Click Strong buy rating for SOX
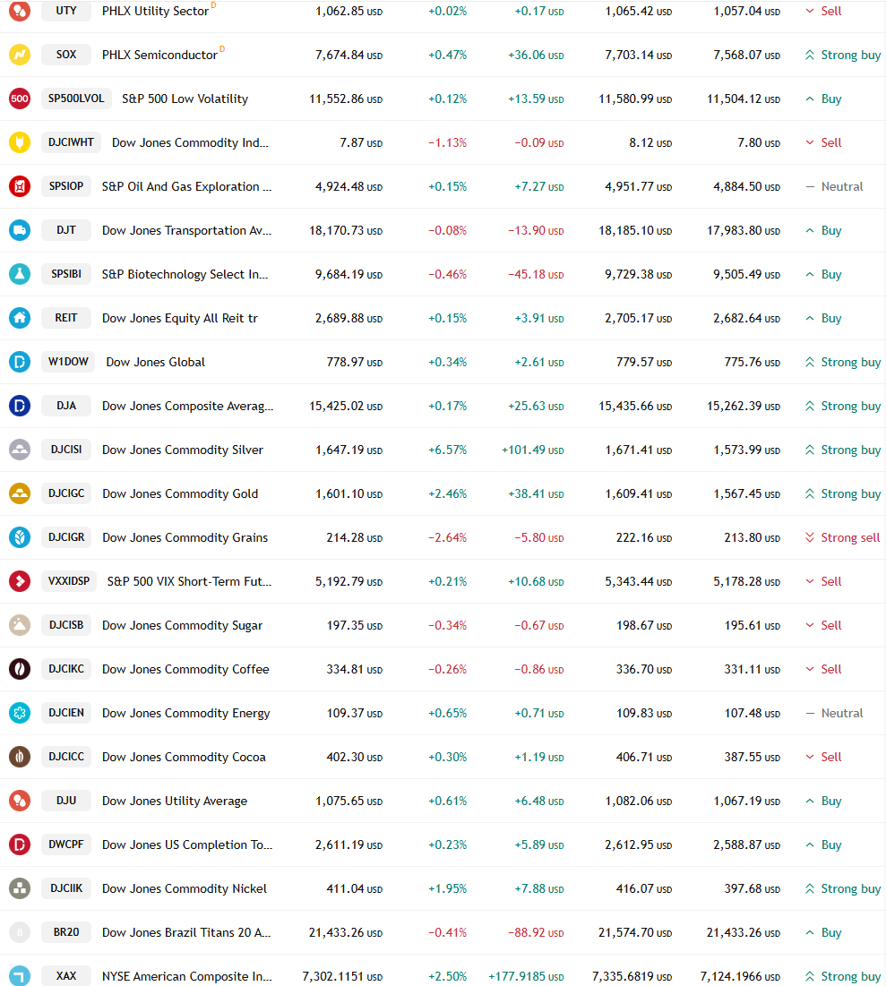Viewport: 886px width, 986px height. (843, 56)
